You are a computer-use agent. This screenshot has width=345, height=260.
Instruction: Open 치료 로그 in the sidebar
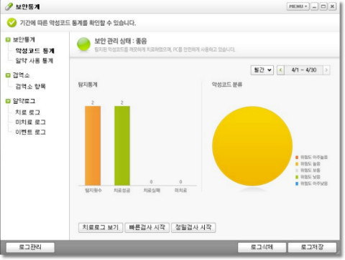click(27, 112)
